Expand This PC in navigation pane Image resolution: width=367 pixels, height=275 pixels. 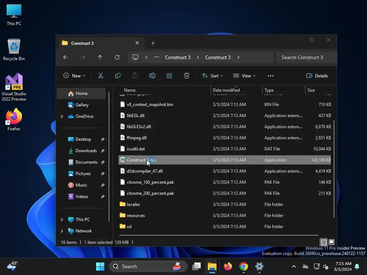[62, 219]
